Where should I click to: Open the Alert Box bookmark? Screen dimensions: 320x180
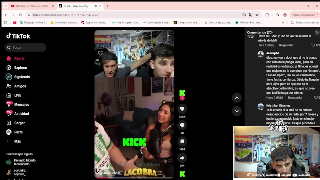(248, 22)
